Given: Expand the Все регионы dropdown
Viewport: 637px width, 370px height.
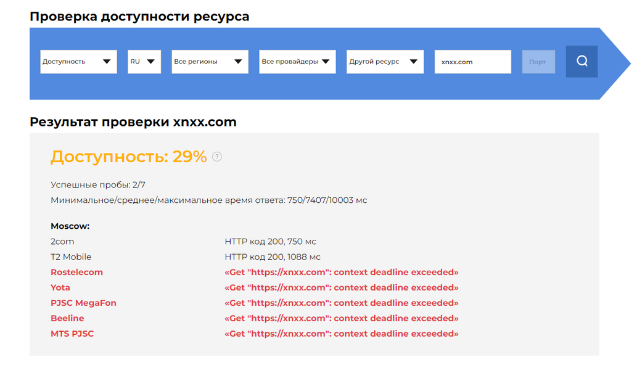Looking at the screenshot, I should click(210, 62).
